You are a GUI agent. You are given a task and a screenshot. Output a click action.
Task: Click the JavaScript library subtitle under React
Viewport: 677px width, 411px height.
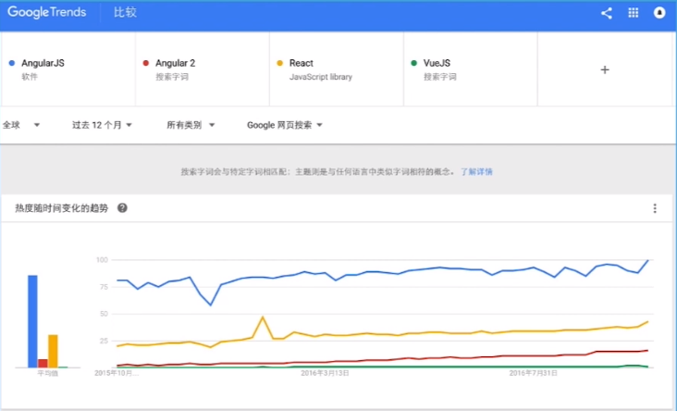[321, 77]
